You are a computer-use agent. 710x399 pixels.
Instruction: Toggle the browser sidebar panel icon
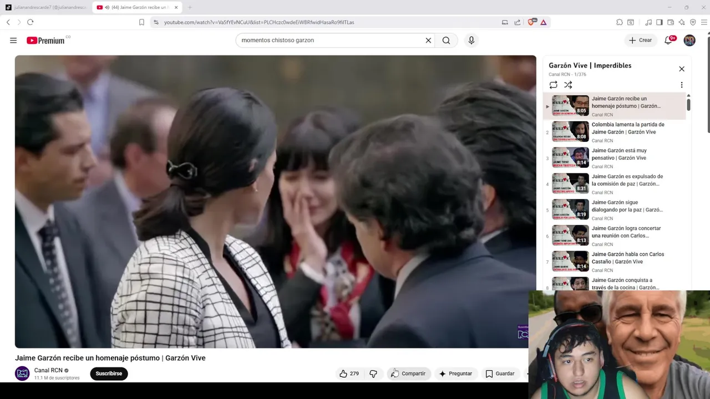pos(660,22)
